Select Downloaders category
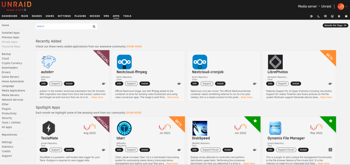350x165 pixels. (x=10, y=68)
